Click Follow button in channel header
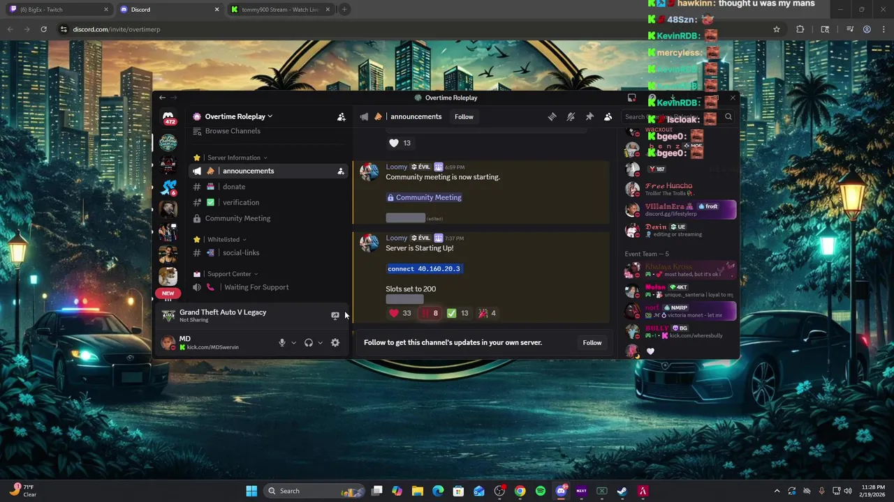Image resolution: width=894 pixels, height=502 pixels. [x=464, y=117]
